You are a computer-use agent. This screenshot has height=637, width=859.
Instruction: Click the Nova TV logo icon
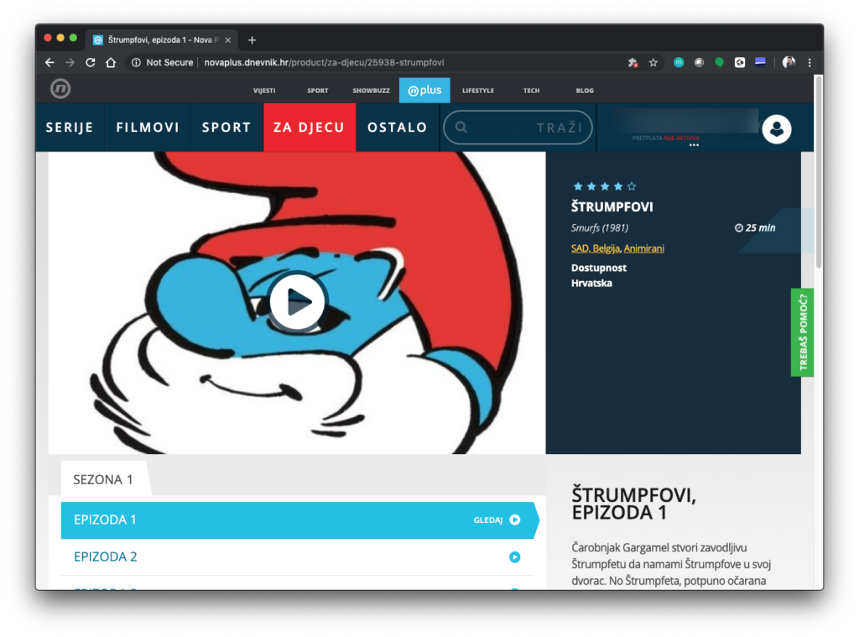[x=60, y=89]
